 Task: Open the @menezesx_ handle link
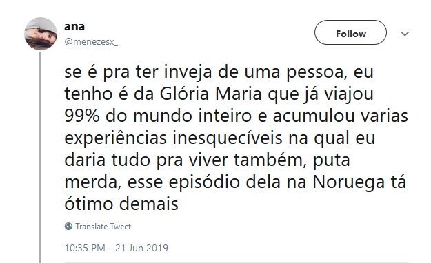tap(91, 42)
